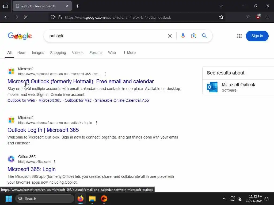274x205 pixels.
Task: Sign in to Google account
Action: click(257, 36)
